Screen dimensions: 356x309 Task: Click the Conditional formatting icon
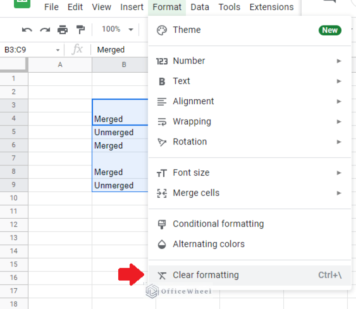162,224
